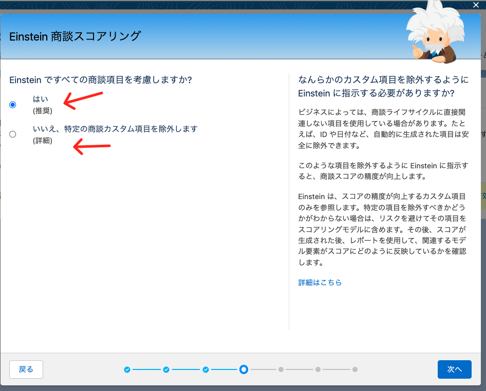The image size is (486, 391).
Task: Click the last progress step dot
Action: 355,369
